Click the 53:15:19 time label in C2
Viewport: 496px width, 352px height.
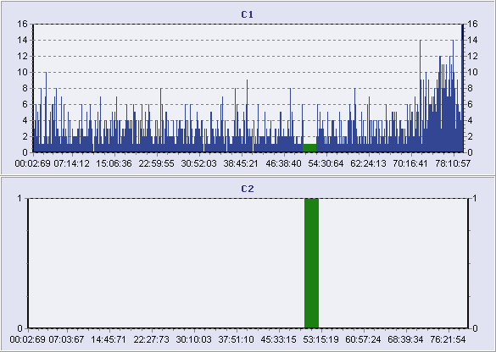coord(320,339)
